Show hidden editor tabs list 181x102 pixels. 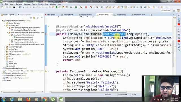tap(151, 14)
